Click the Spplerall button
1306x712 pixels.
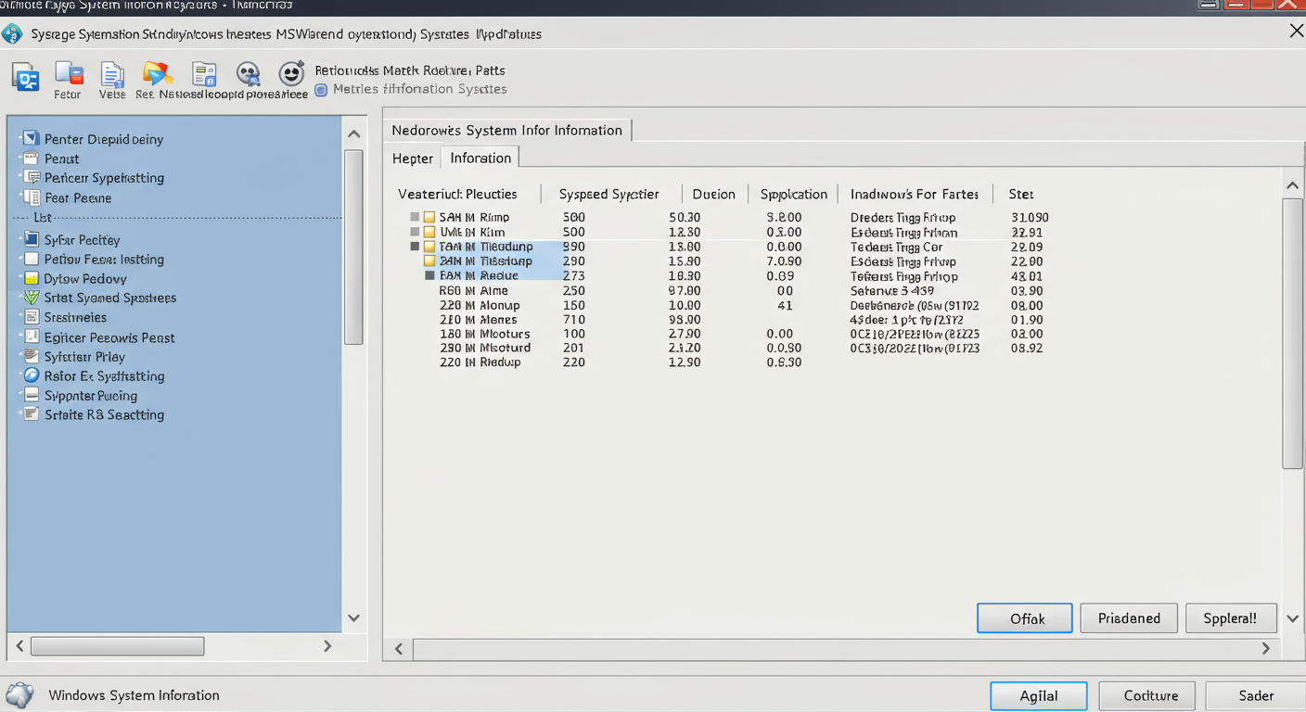[1231, 618]
